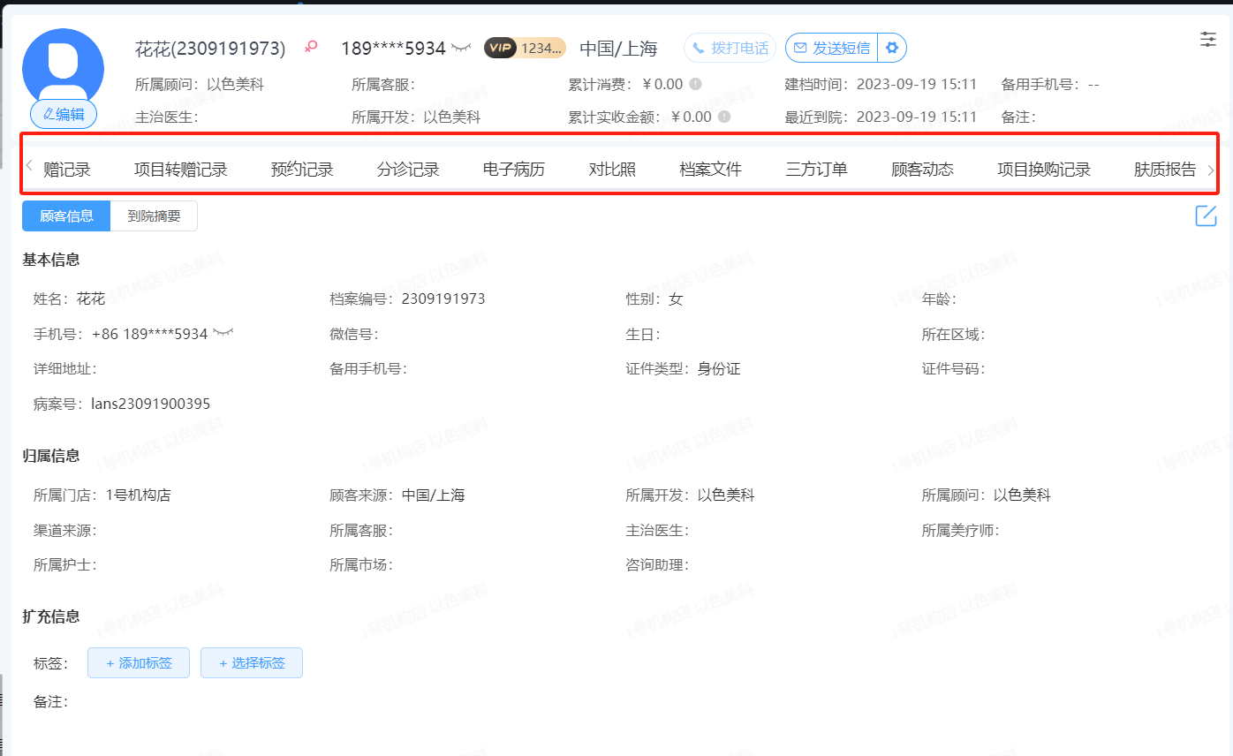This screenshot has width=1233, height=756.
Task: Switch to the 预约记录 tab
Action: pyautogui.click(x=302, y=170)
